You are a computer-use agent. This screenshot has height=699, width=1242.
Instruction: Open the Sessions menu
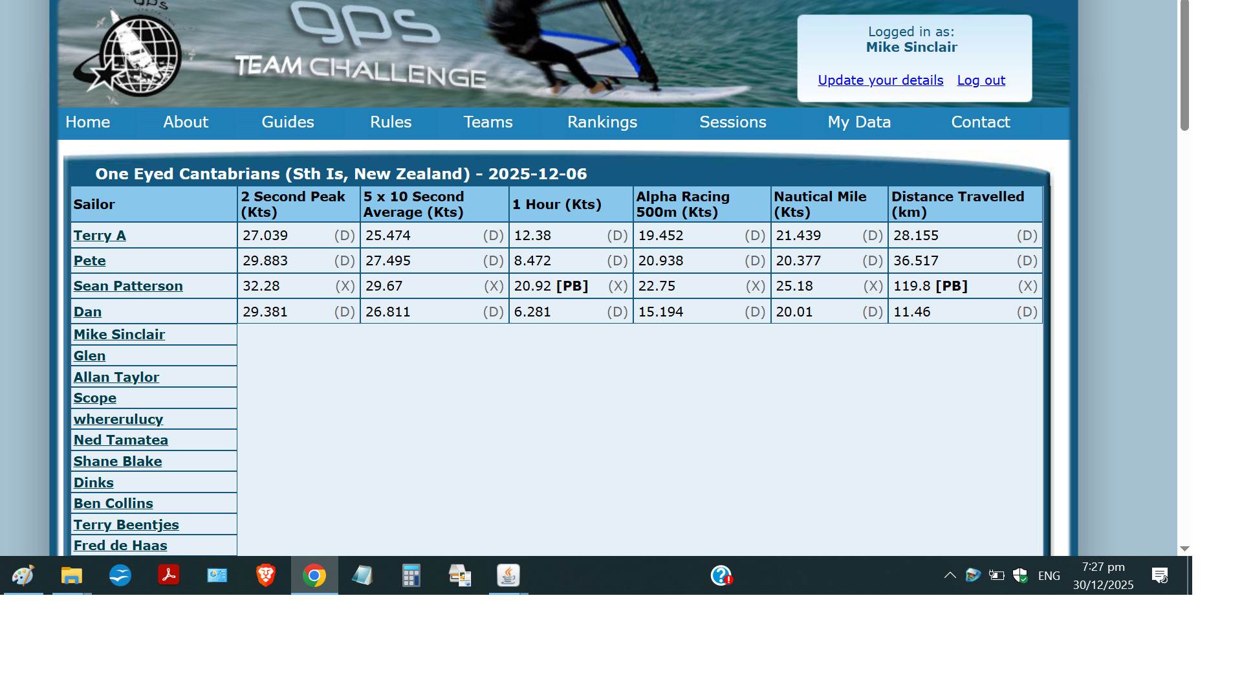tap(732, 122)
